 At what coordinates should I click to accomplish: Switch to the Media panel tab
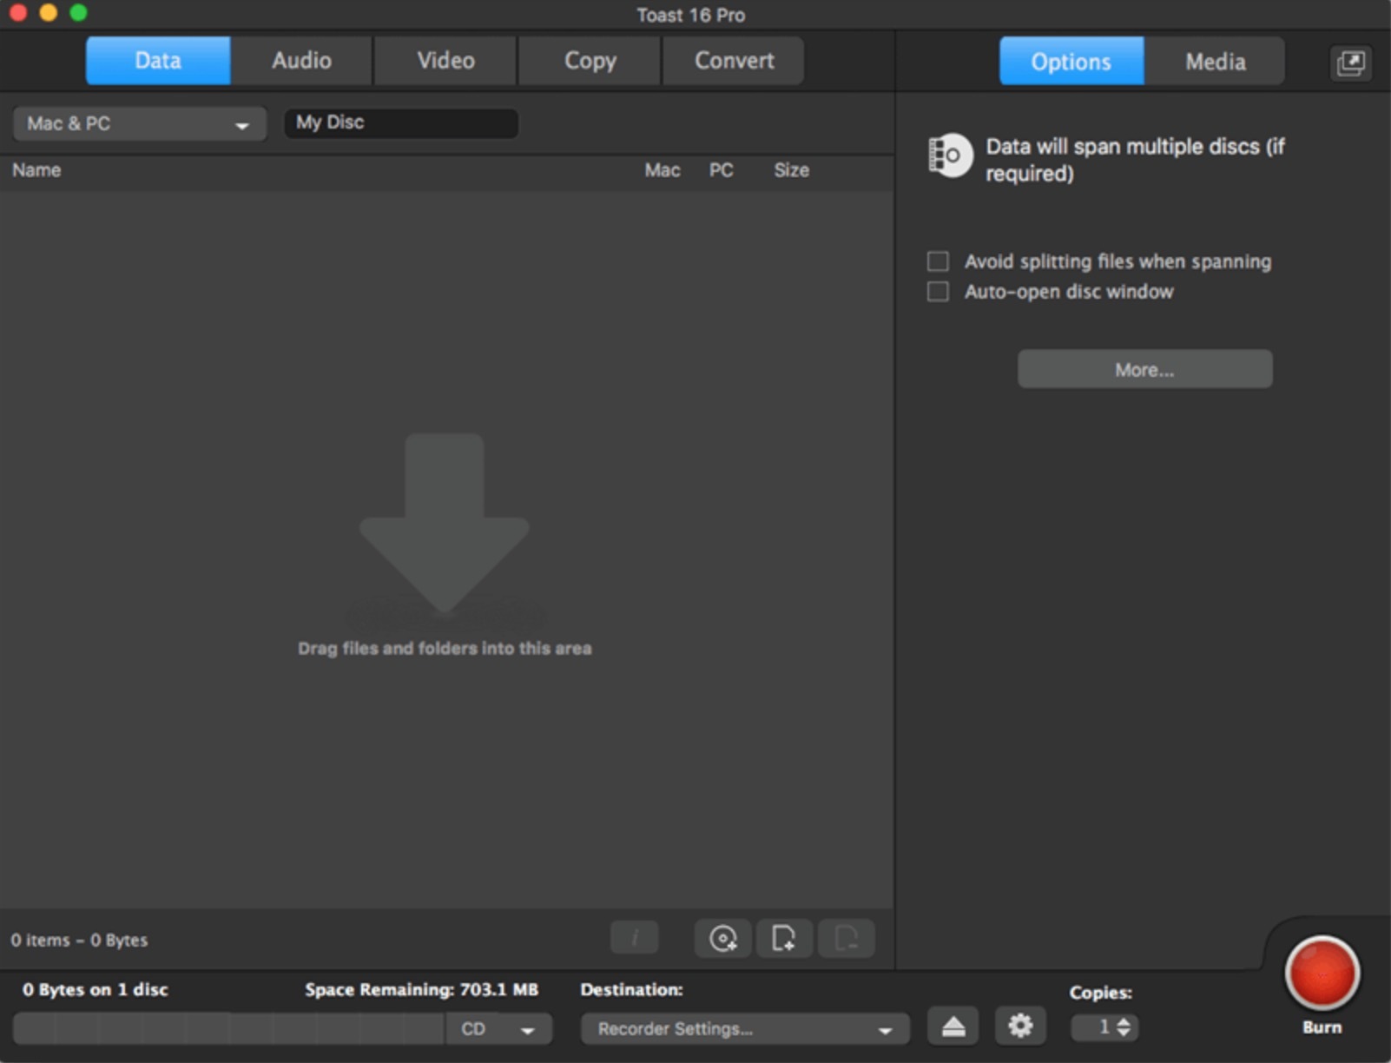[x=1215, y=62]
